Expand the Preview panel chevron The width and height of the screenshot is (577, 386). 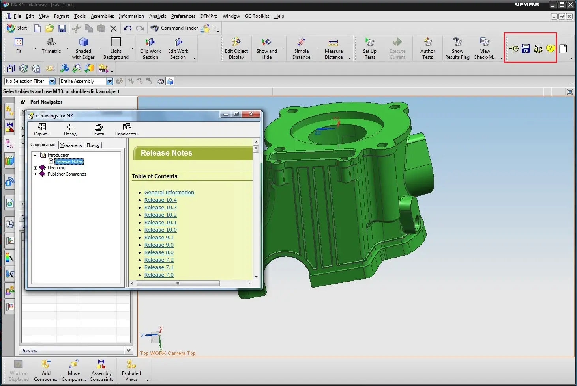[129, 350]
